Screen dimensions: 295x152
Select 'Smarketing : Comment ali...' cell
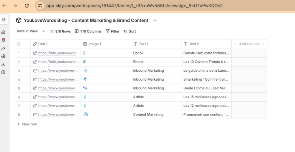tap(206, 79)
